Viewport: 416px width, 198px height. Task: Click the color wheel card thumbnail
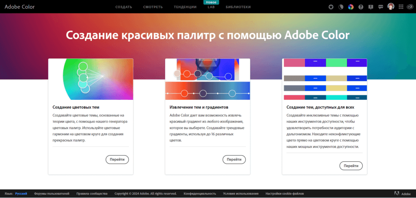coord(91,79)
